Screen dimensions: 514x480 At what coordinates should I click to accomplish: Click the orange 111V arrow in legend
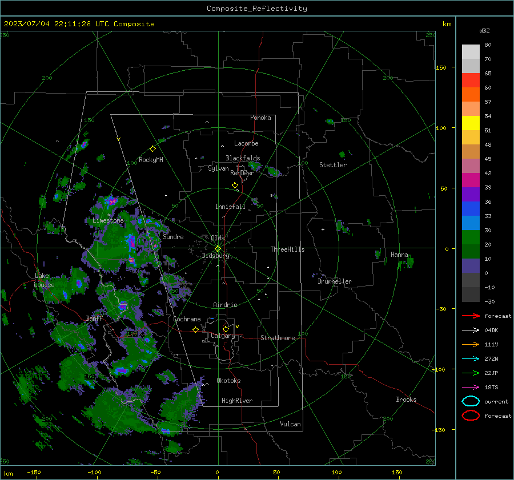coord(471,344)
